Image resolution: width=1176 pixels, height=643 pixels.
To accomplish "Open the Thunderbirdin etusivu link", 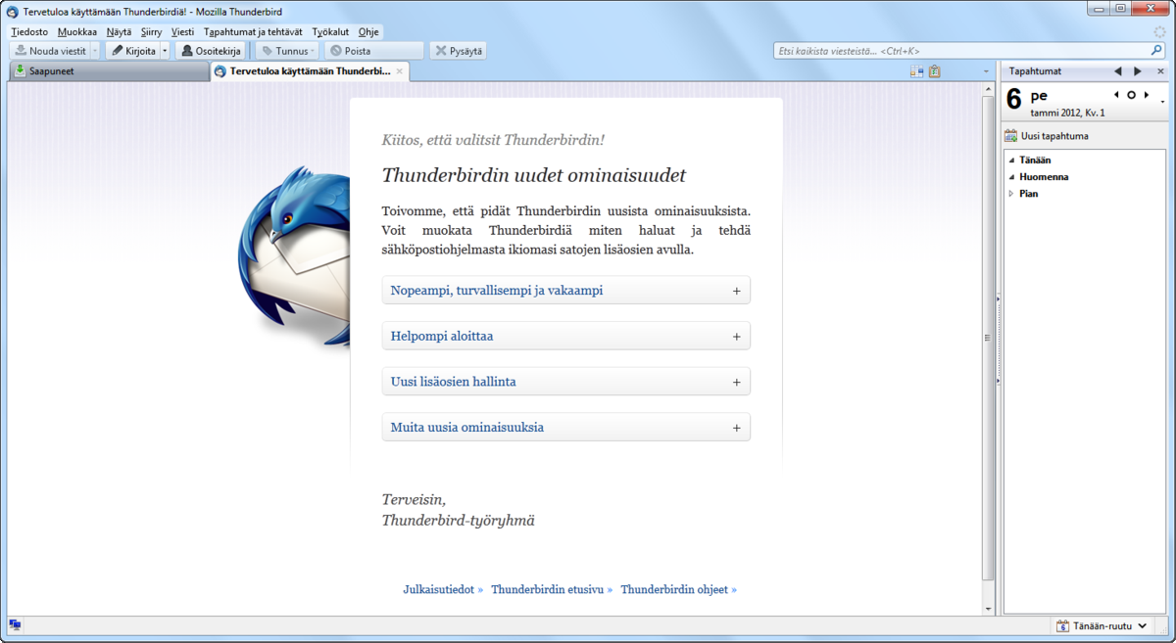I will tap(552, 589).
